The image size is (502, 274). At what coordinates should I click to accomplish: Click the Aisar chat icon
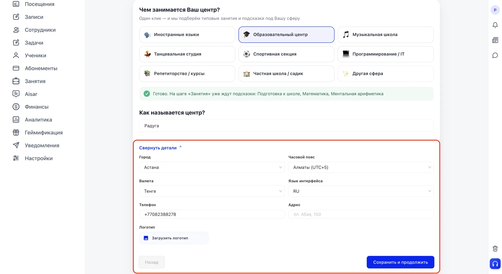pos(16,94)
